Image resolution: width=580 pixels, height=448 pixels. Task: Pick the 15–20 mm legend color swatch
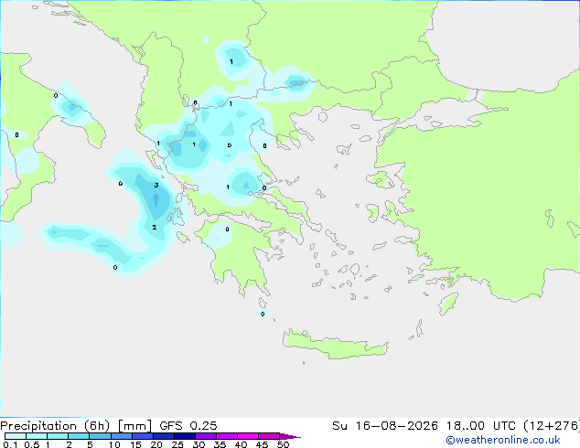pyautogui.click(x=143, y=436)
